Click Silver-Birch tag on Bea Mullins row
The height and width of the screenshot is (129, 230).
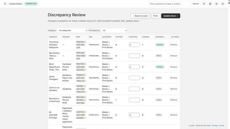pos(81,56)
